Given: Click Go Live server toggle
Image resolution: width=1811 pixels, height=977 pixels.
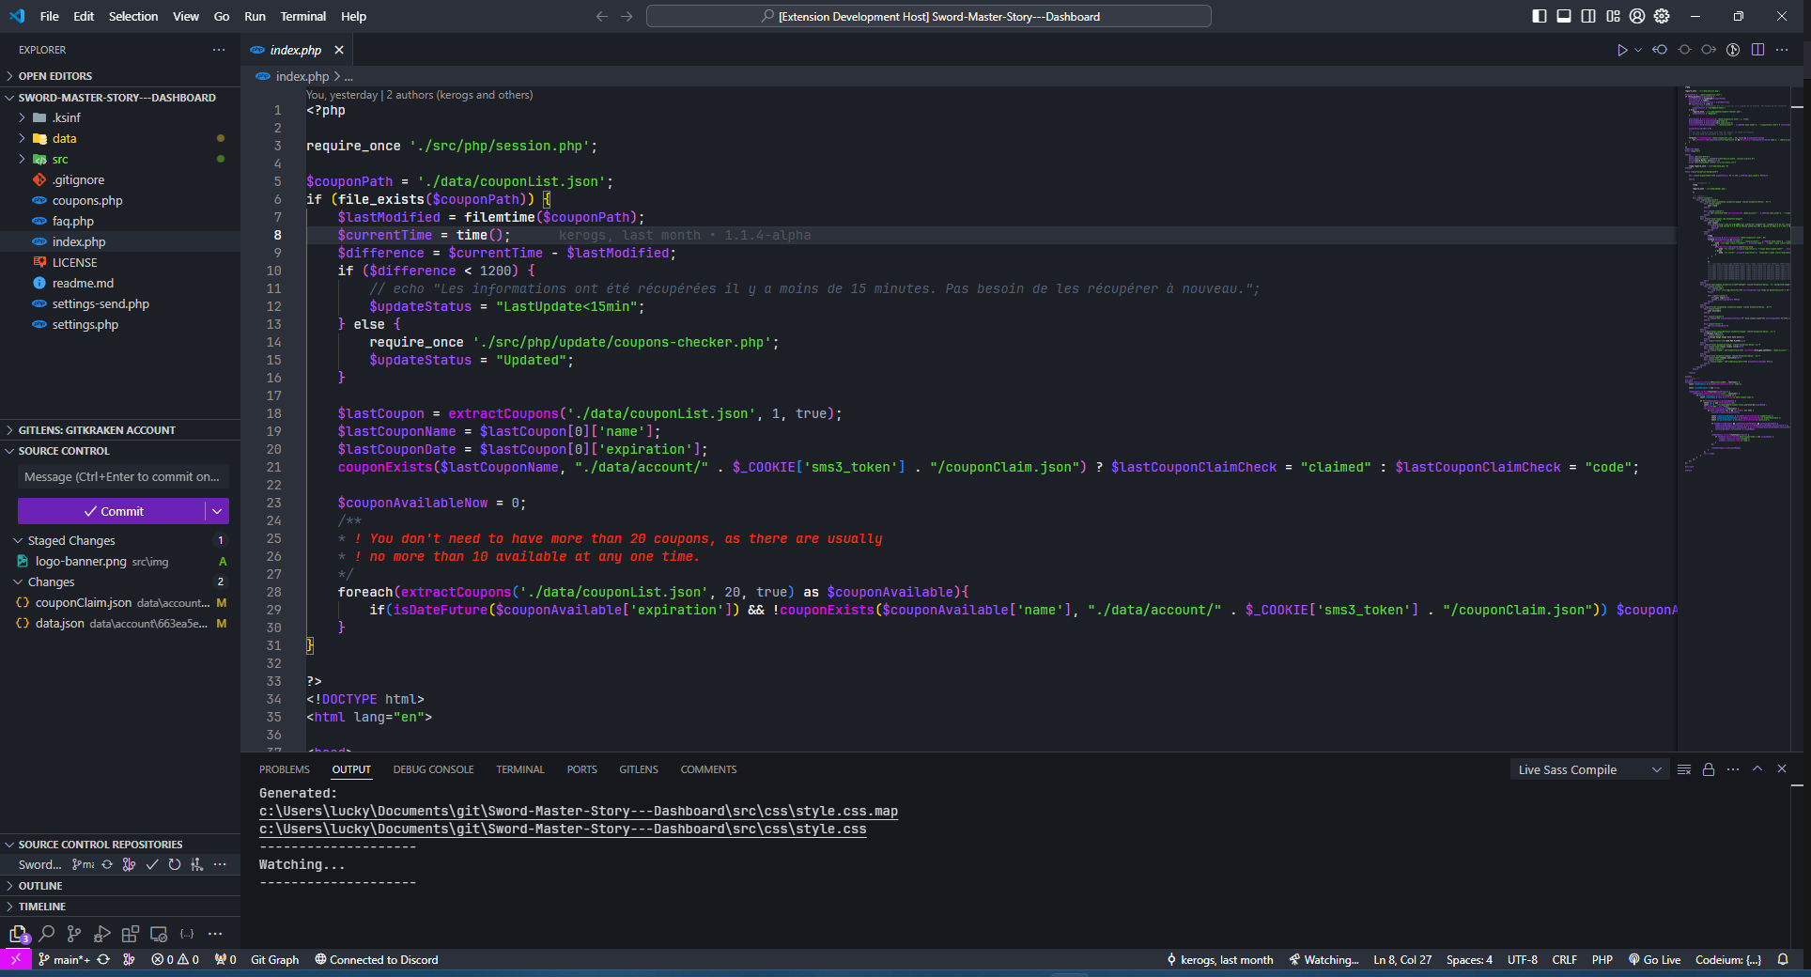Looking at the screenshot, I should (1654, 959).
